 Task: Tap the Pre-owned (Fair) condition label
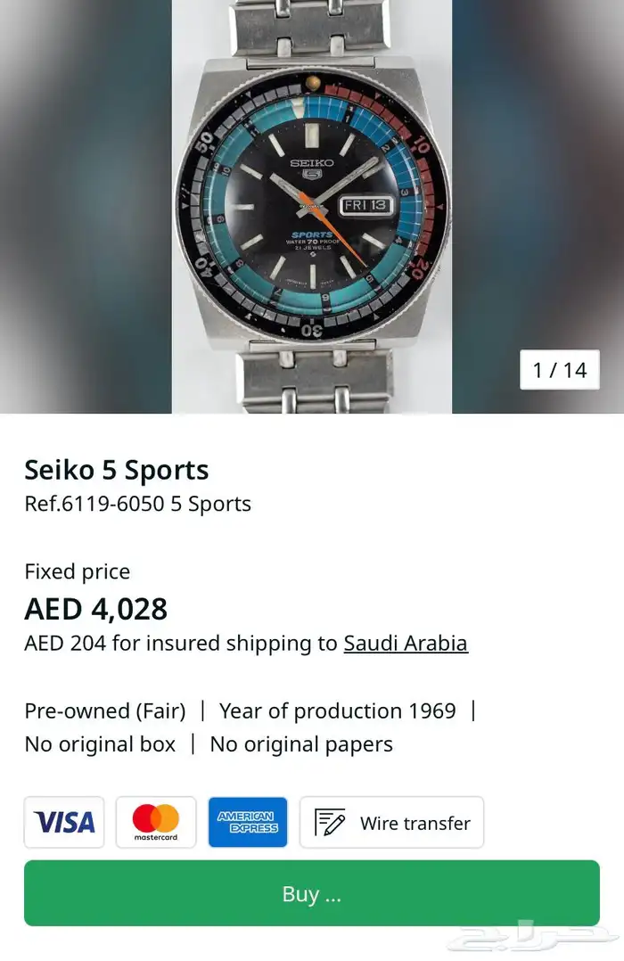pos(105,710)
